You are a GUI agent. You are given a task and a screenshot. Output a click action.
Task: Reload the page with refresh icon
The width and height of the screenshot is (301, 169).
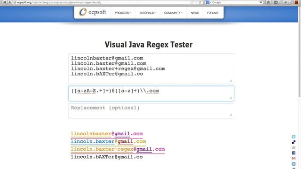(x=200, y=2)
